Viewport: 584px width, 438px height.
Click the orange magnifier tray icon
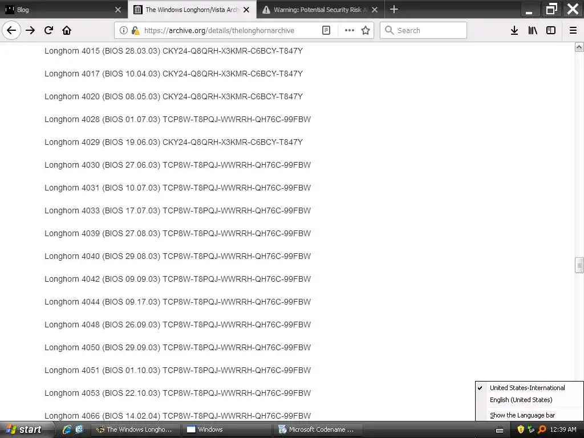[542, 429]
